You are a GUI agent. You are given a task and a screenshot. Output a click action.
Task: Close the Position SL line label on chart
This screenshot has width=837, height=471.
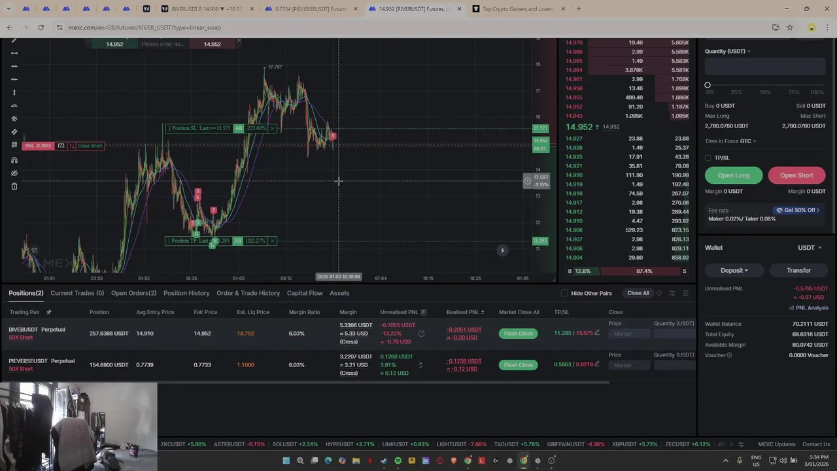click(x=273, y=128)
